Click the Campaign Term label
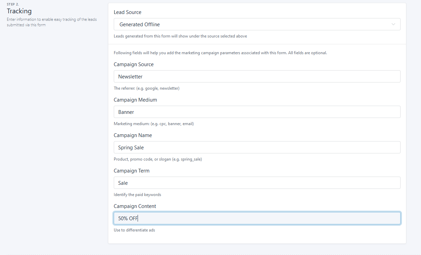 [131, 170]
